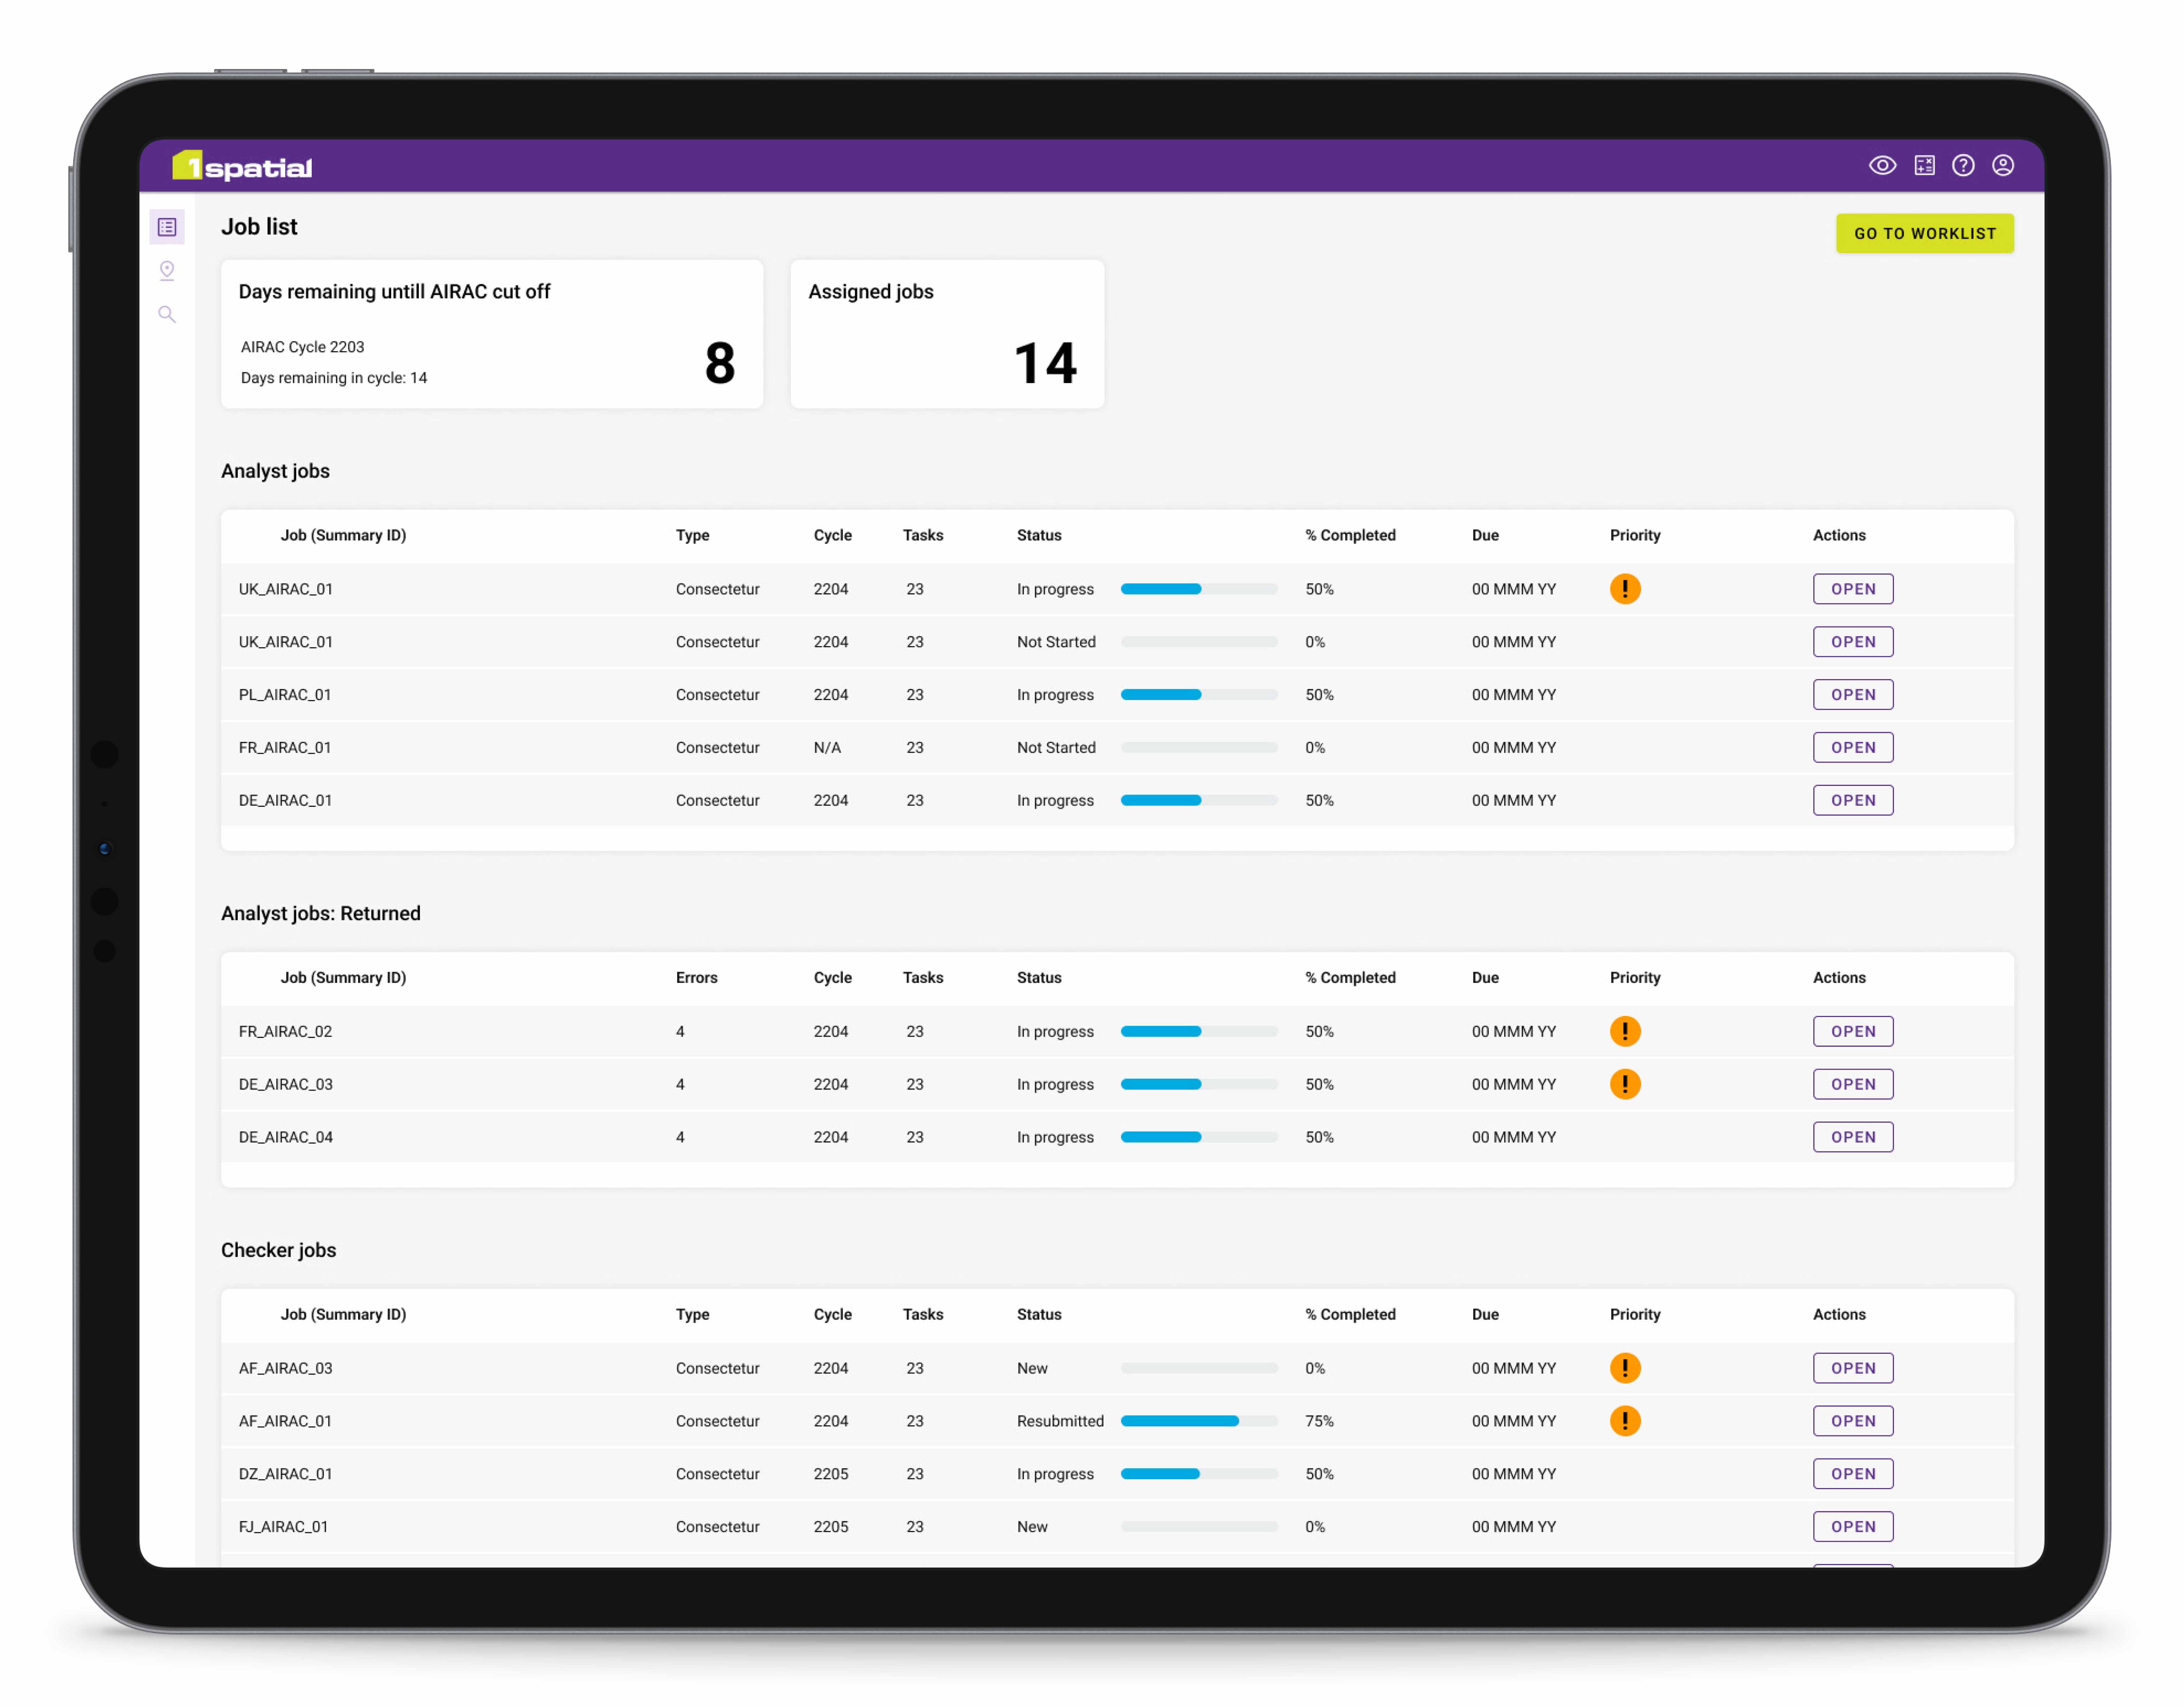Viewport: 2184px width, 1707px height.
Task: Click priority warning icon for AF_AIRAC_01
Action: click(1625, 1421)
